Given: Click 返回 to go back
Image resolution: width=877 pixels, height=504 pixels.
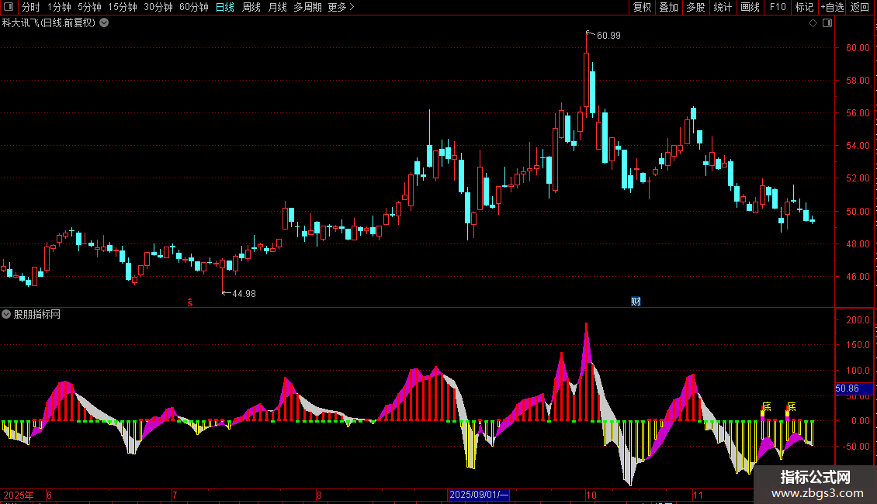Looking at the screenshot, I should click(x=860, y=7).
